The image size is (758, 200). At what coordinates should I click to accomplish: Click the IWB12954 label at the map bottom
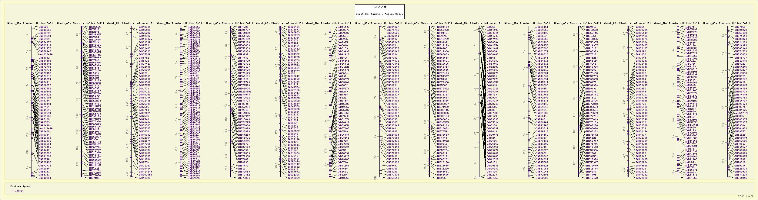[x=45, y=178]
